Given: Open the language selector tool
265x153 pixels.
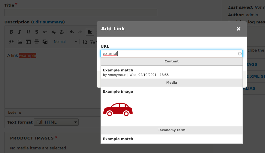Looking at the screenshot, I should [x=93, y=42].
